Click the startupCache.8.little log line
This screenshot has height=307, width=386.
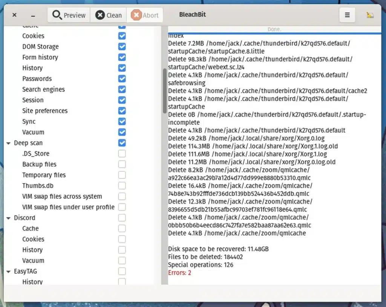click(x=259, y=47)
